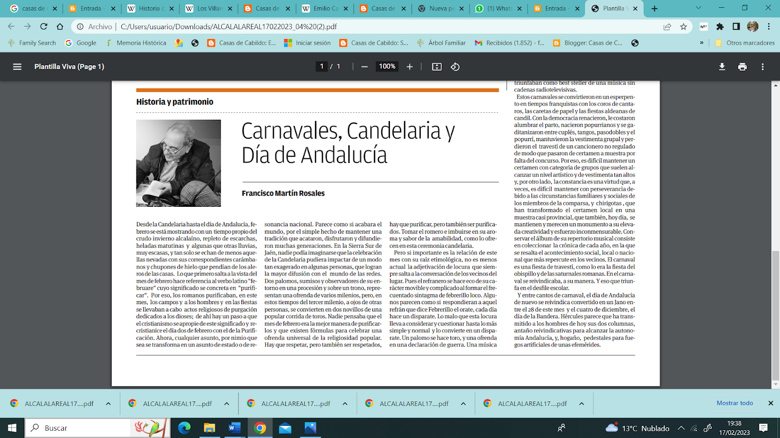The width and height of the screenshot is (780, 438).
Task: Open Word from the taskbar
Action: [x=234, y=428]
